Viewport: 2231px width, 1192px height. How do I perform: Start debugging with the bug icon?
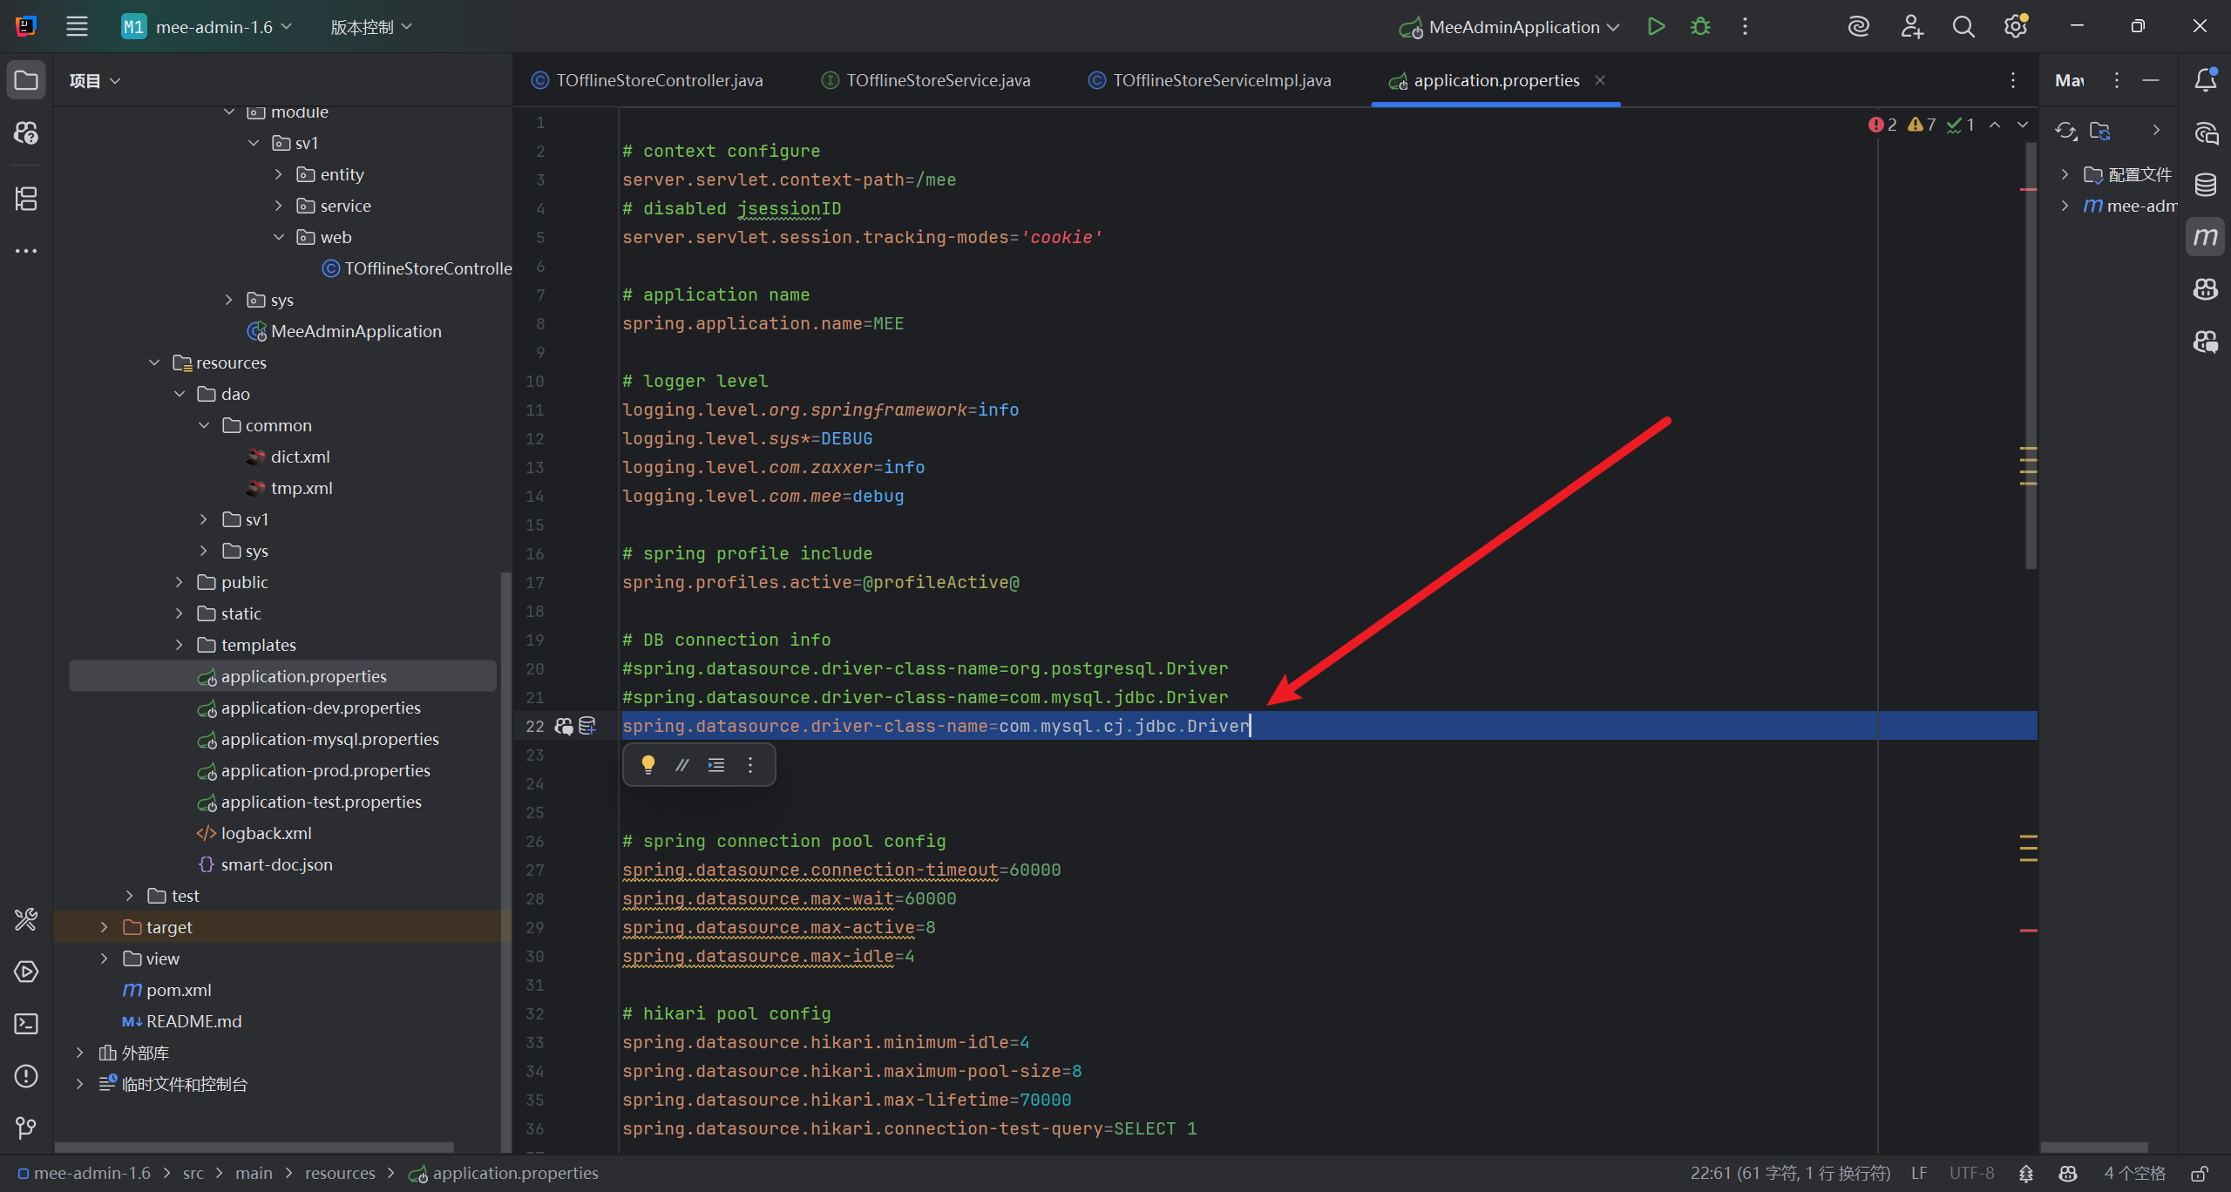point(1700,26)
